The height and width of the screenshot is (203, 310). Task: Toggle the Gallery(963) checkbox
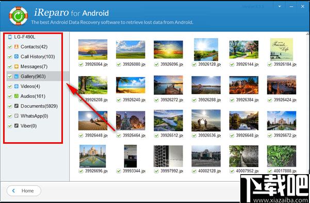pos(10,76)
